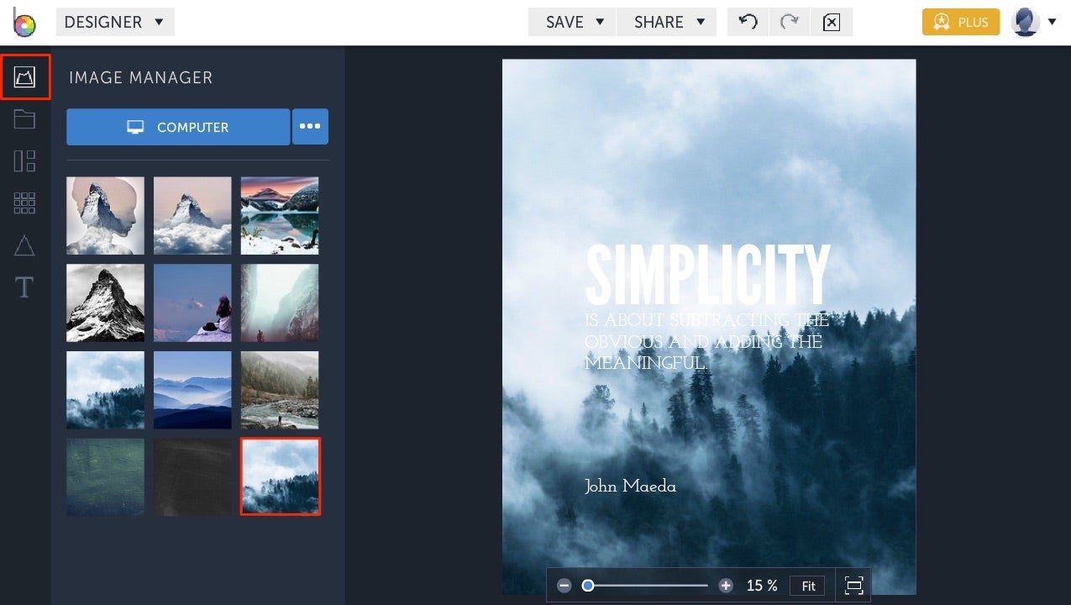Open the layout templates sidebar icon
The width and height of the screenshot is (1071, 605).
[x=24, y=161]
